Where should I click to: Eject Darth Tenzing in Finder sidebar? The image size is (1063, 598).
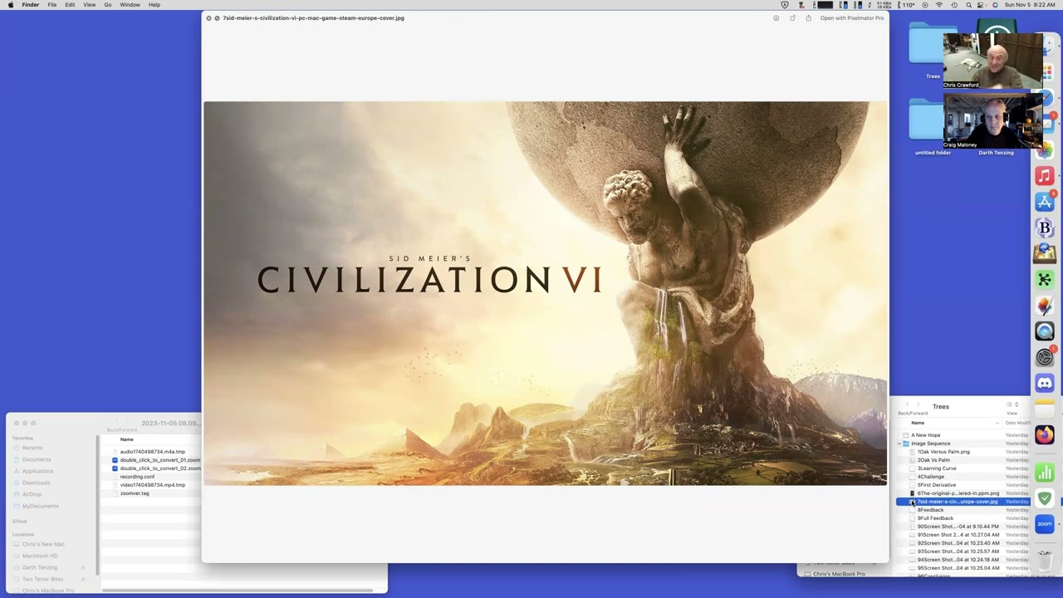point(82,567)
